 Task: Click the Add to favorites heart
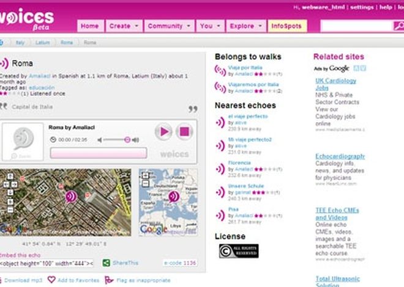pos(51,280)
